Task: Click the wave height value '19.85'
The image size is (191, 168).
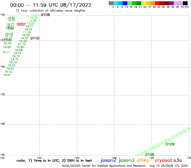Action: [x=20, y=47]
